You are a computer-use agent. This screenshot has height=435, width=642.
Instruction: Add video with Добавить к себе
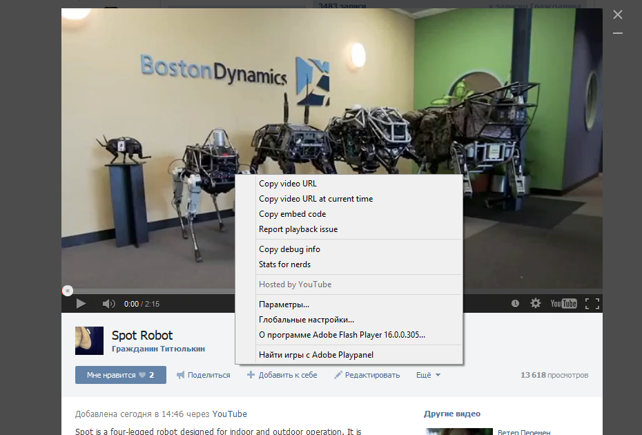pyautogui.click(x=282, y=375)
